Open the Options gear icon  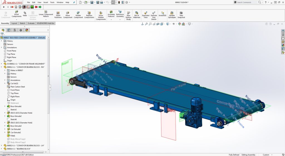coord(127,2)
